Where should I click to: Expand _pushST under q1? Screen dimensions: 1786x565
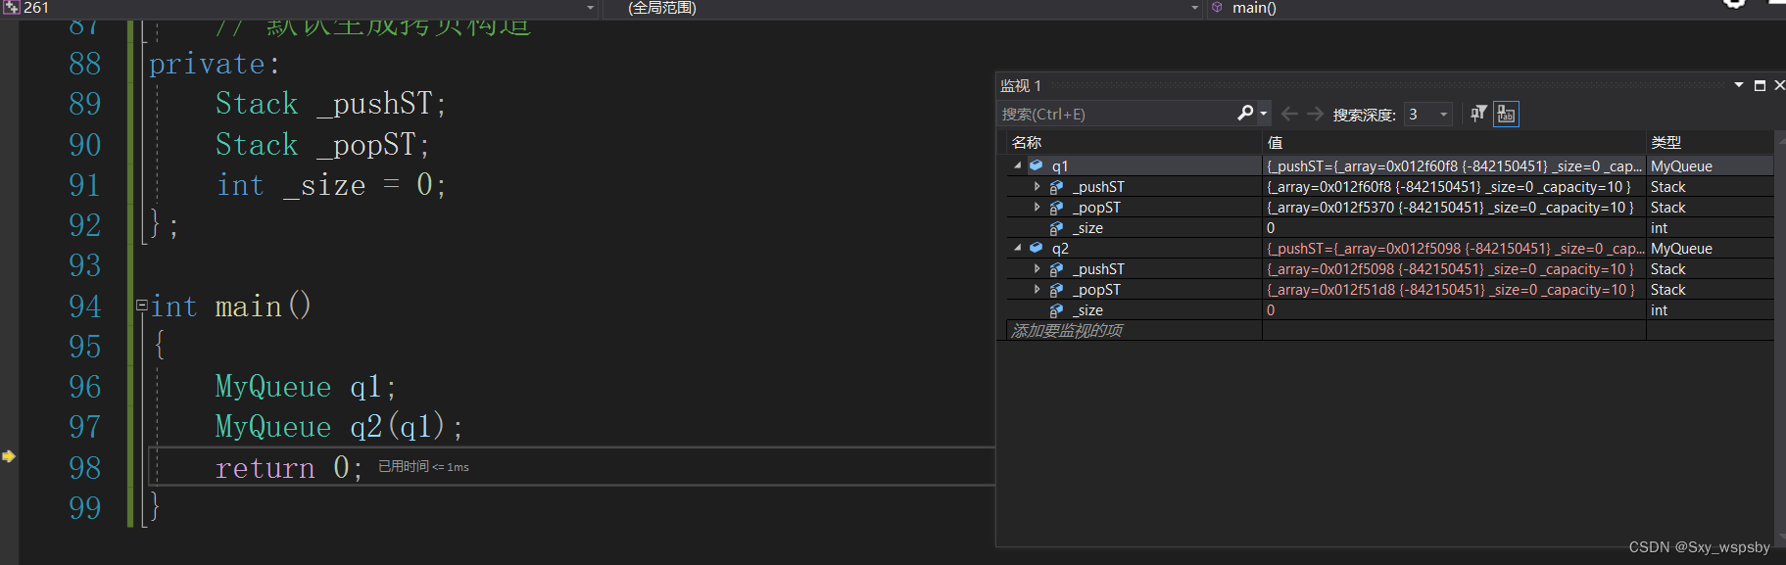pyautogui.click(x=1037, y=187)
